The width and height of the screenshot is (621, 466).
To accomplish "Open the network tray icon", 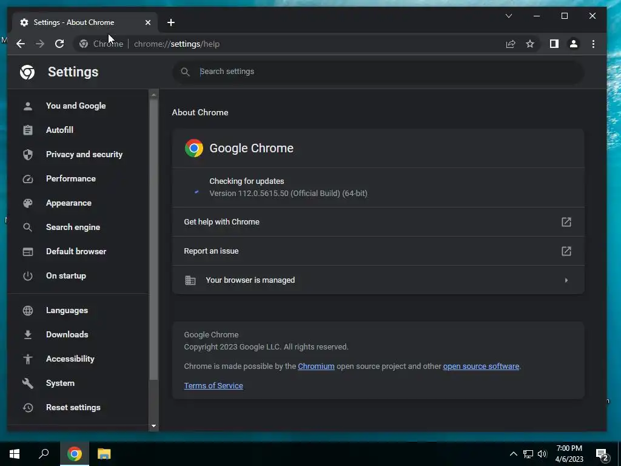I will 528,454.
